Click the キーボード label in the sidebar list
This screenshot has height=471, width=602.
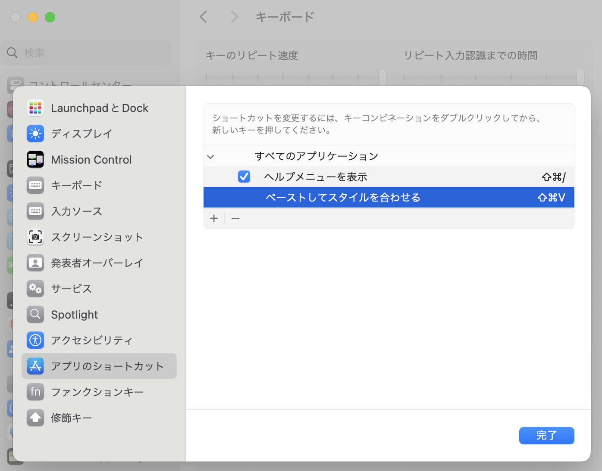[77, 186]
